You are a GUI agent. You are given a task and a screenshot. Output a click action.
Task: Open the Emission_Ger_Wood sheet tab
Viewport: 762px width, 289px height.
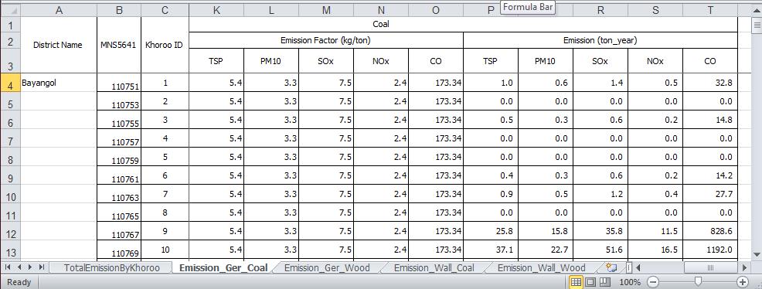click(327, 267)
